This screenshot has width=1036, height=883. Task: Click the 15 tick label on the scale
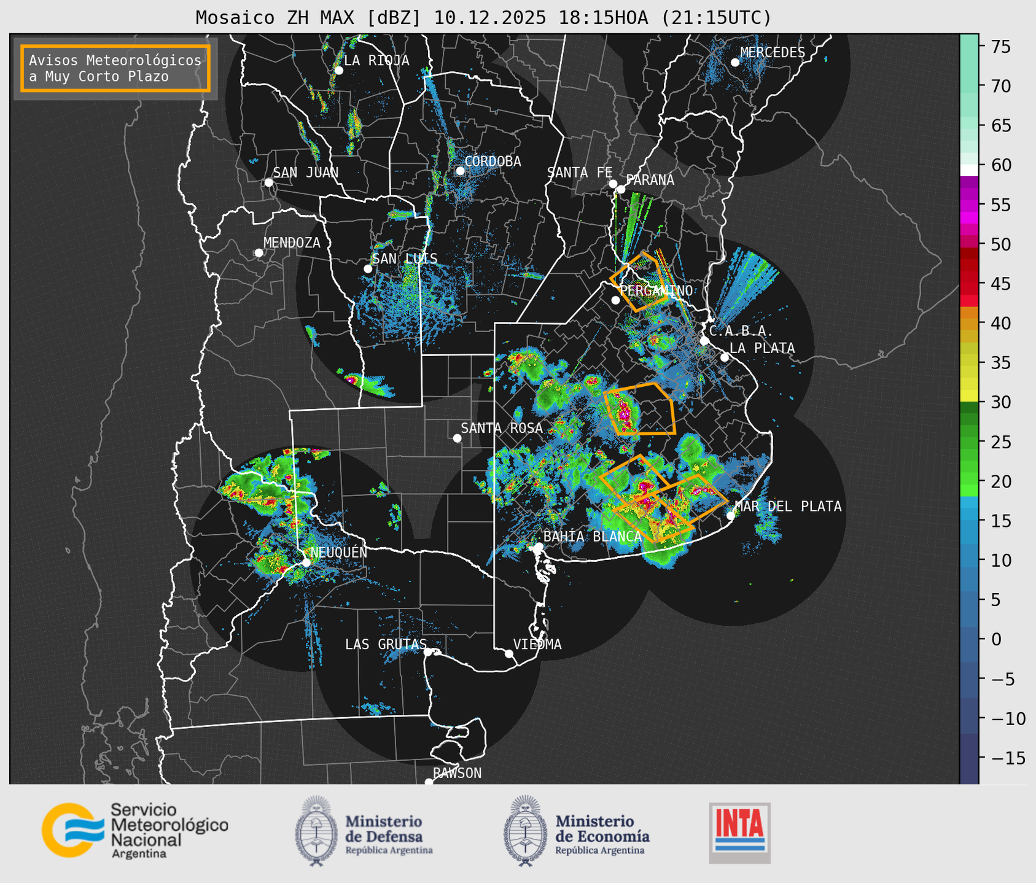pos(1000,521)
